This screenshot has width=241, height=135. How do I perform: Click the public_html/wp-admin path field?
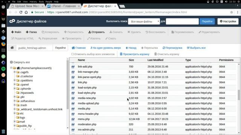pos(34,48)
